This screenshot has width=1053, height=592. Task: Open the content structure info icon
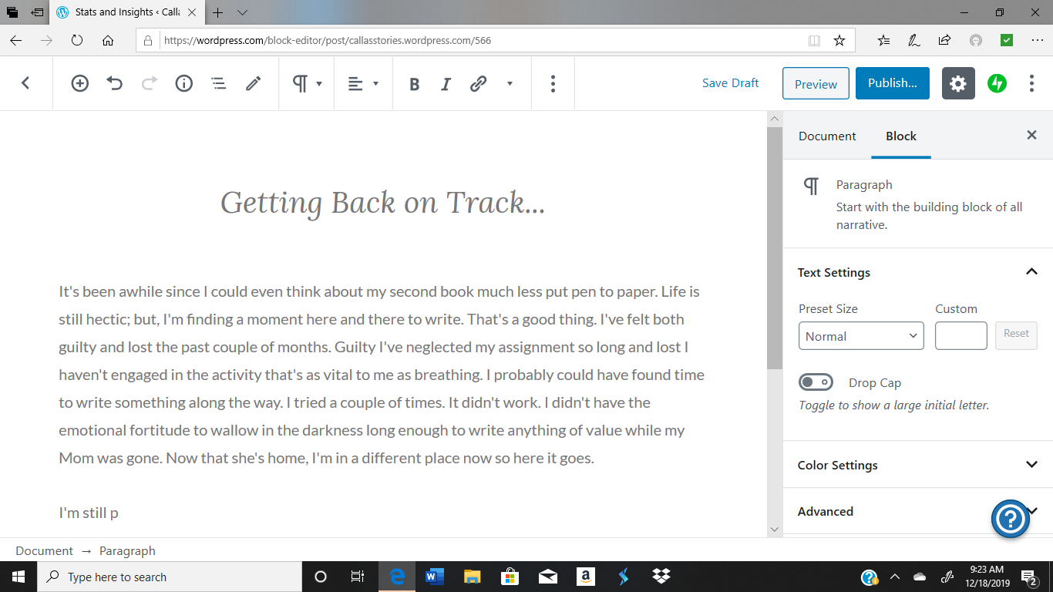coord(183,83)
